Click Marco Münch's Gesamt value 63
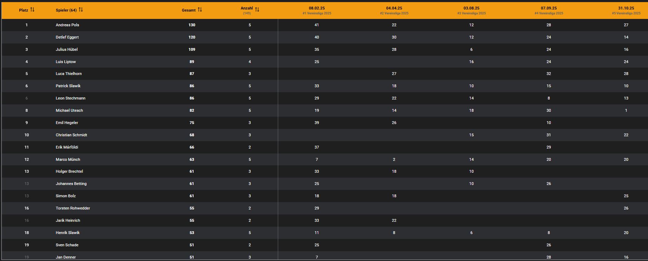This screenshot has height=261, width=648. [192, 159]
